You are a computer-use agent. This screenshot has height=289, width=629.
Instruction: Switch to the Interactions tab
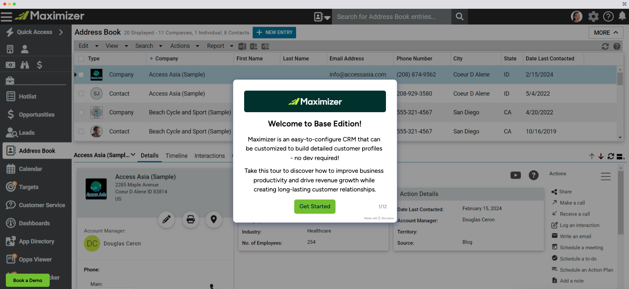(x=209, y=156)
